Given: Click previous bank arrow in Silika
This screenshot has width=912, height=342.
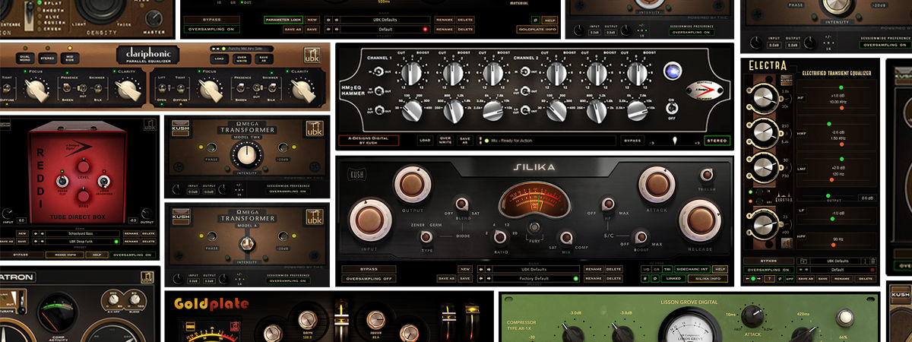Looking at the screenshot, I should [481, 269].
